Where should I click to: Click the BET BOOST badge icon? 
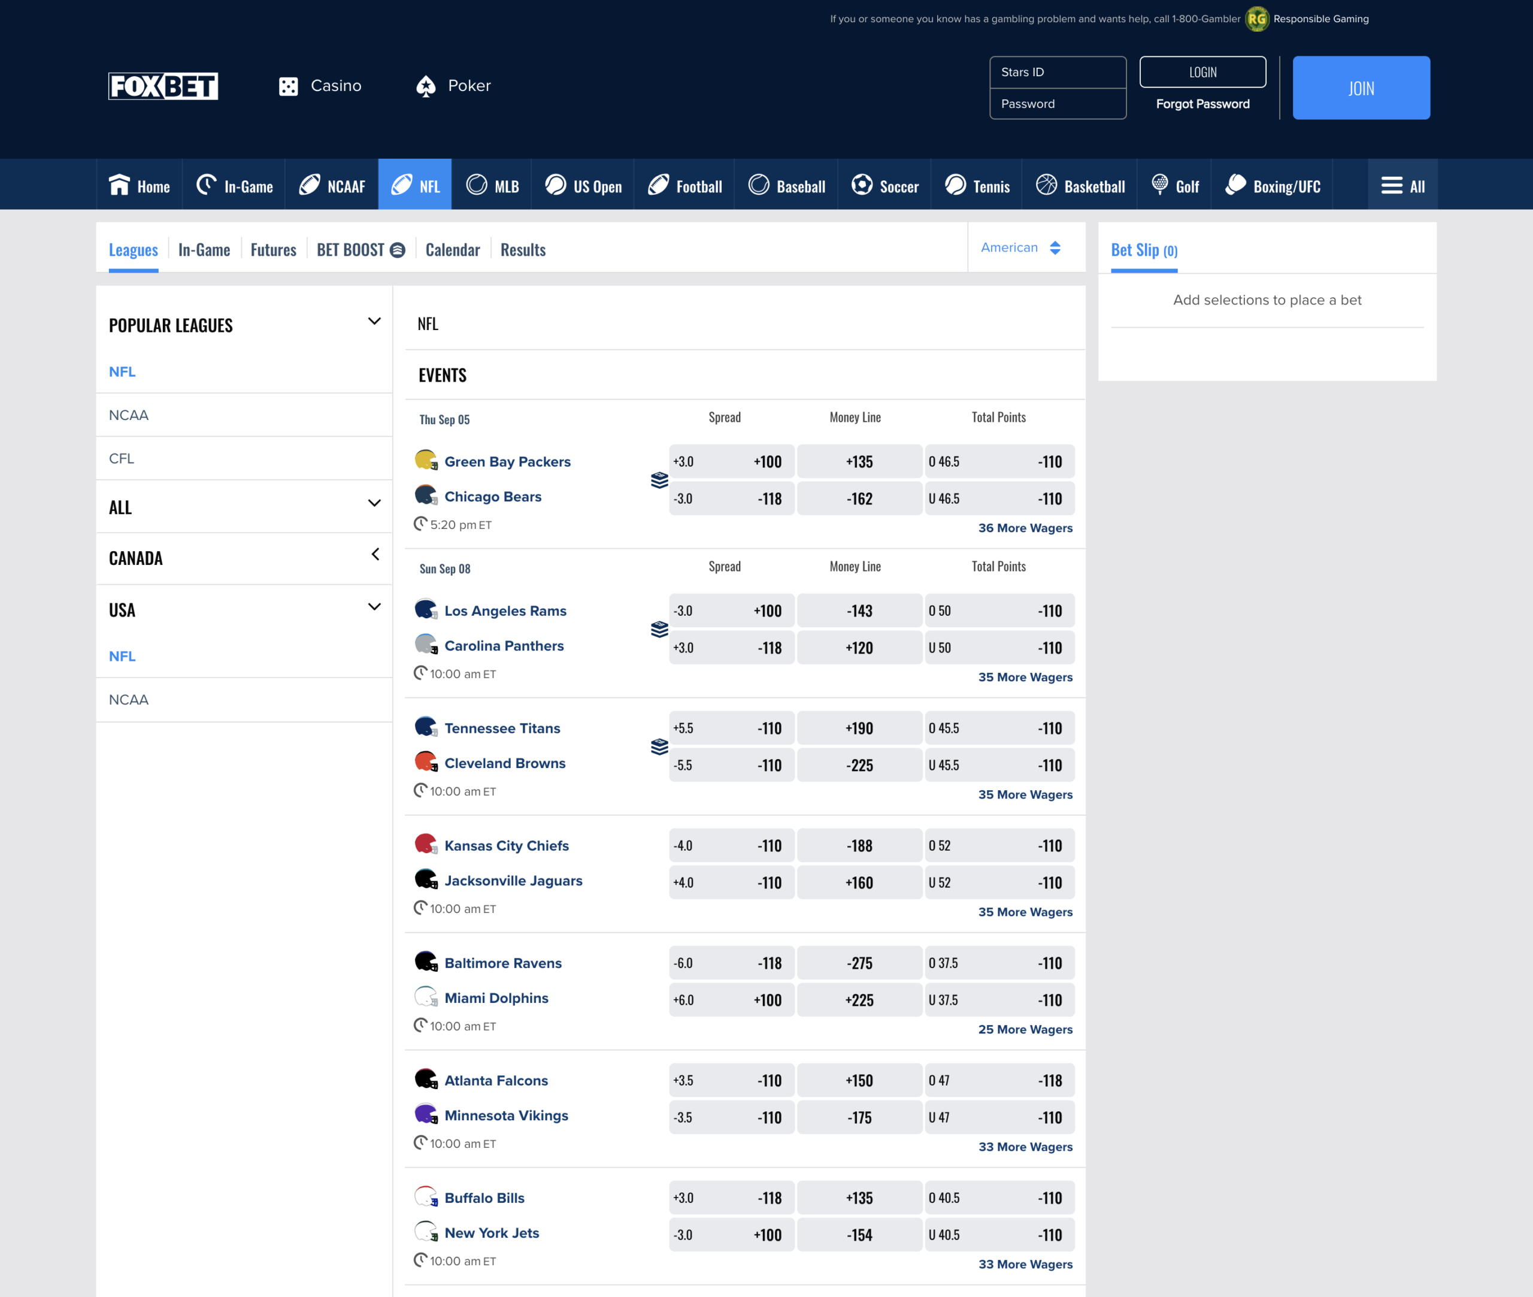(x=398, y=250)
